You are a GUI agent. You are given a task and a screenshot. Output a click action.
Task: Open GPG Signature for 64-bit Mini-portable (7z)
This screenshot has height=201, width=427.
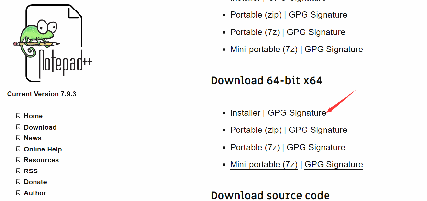tap(334, 164)
